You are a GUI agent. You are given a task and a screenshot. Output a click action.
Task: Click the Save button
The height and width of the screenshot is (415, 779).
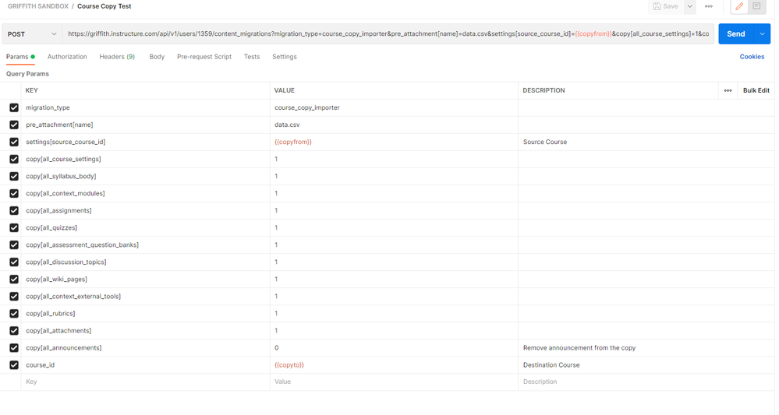click(x=665, y=7)
